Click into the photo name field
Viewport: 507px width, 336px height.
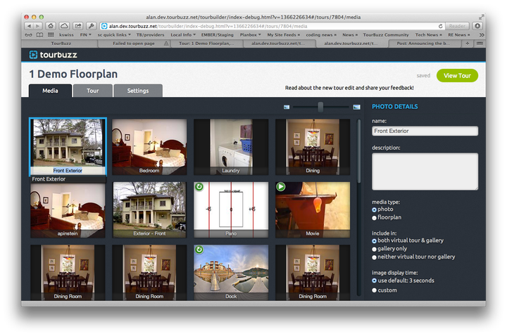click(x=425, y=131)
